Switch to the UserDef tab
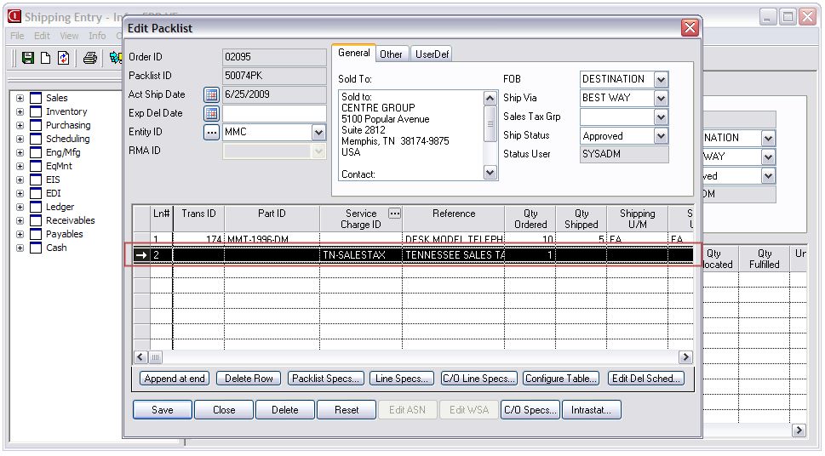825x456 pixels. point(432,54)
